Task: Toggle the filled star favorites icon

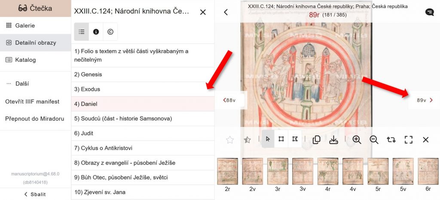Action: pos(247,140)
